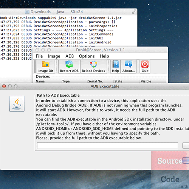
Task: Select the State column header in Devices
Action: [127, 81]
